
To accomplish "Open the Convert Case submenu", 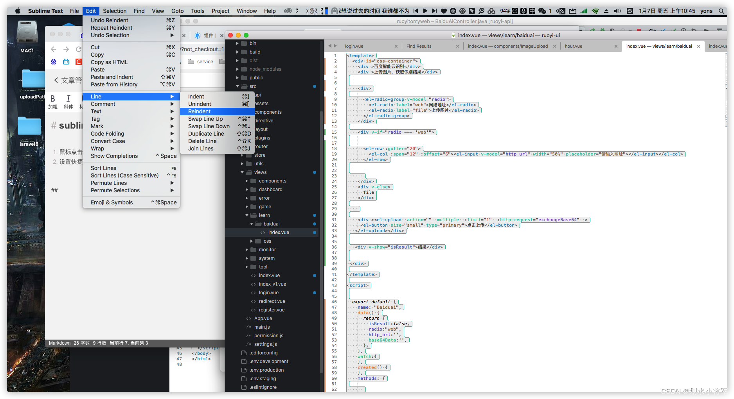I will pyautogui.click(x=131, y=141).
